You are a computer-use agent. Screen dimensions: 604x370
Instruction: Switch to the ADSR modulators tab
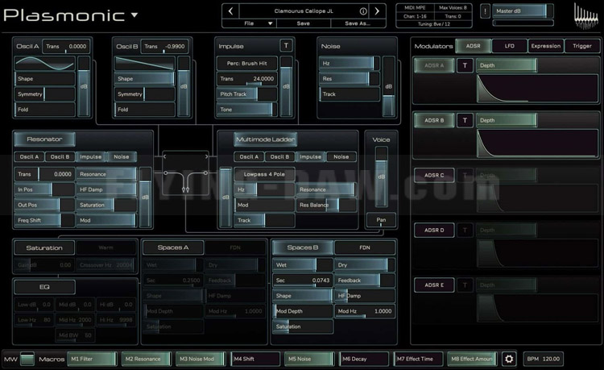click(x=473, y=46)
